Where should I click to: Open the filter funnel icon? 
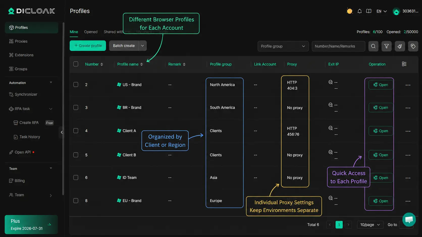coord(386,46)
